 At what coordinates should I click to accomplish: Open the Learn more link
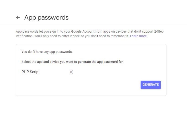pyautogui.click(x=138, y=36)
